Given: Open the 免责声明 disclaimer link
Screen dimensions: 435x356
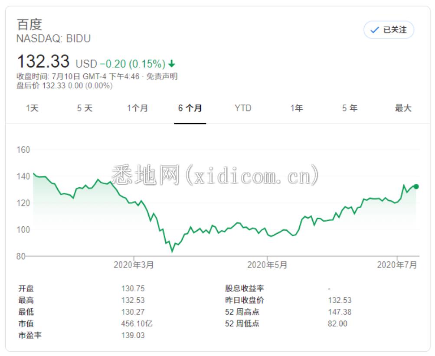Looking at the screenshot, I should [162, 76].
